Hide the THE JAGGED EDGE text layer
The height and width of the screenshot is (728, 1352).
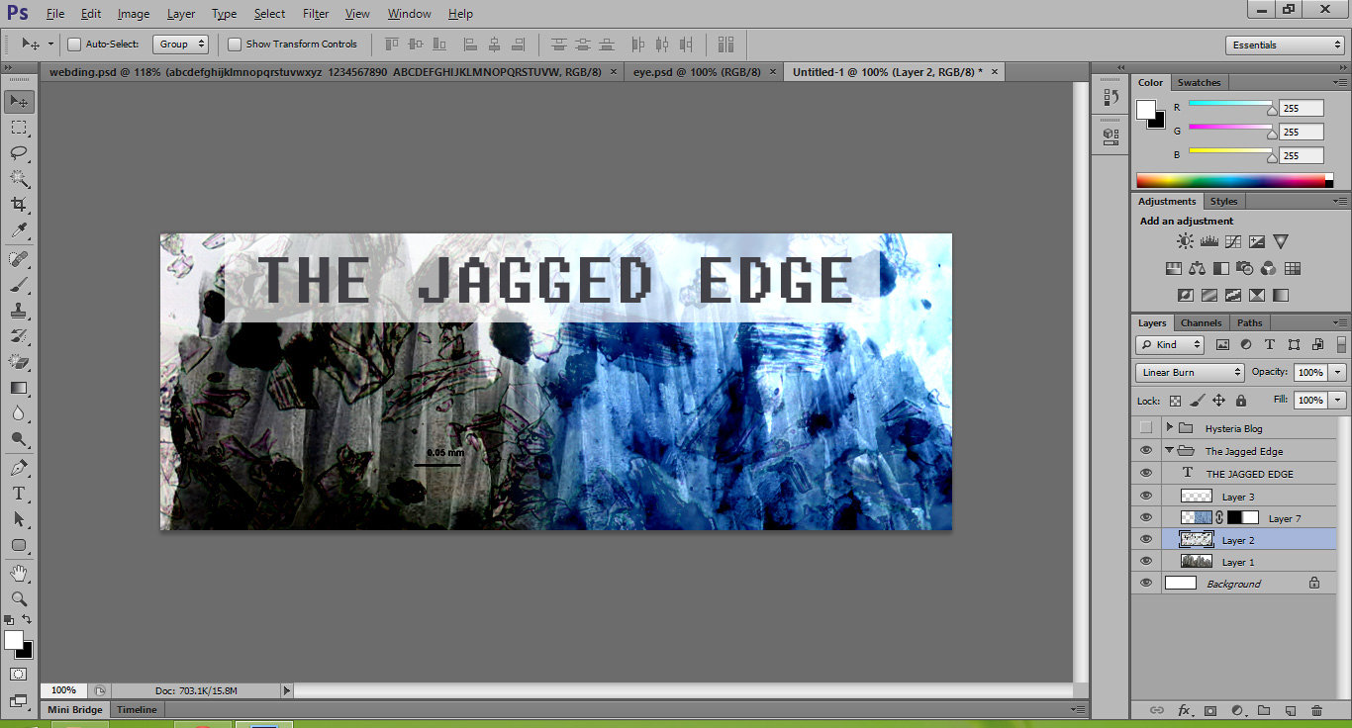tap(1146, 474)
